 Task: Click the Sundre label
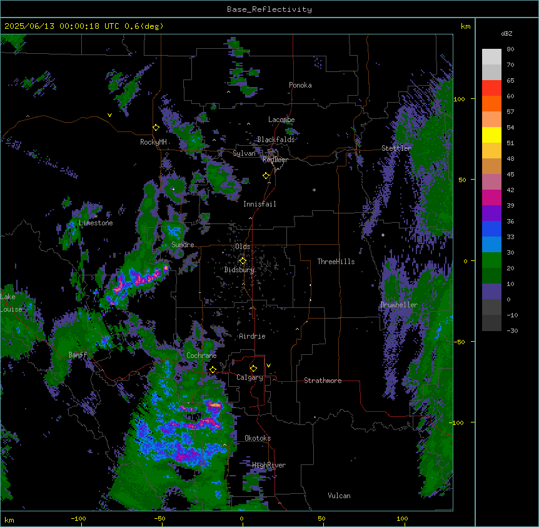[x=183, y=245]
